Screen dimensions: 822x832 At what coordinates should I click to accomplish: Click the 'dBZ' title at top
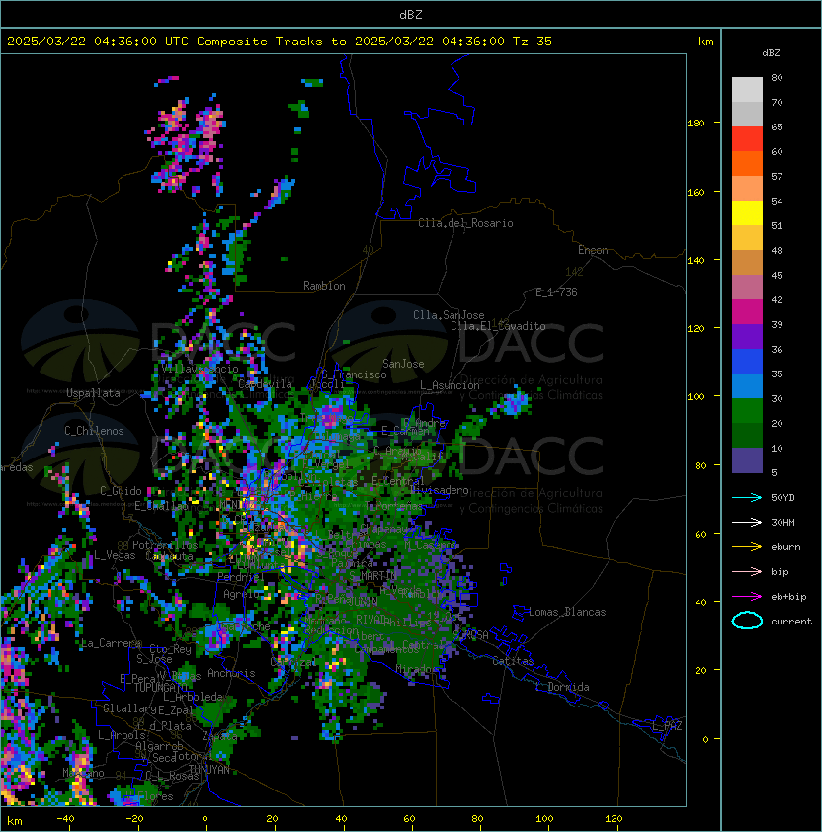[x=411, y=15]
